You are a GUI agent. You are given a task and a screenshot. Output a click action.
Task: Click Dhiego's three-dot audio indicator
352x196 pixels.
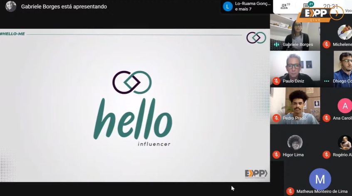(x=326, y=81)
